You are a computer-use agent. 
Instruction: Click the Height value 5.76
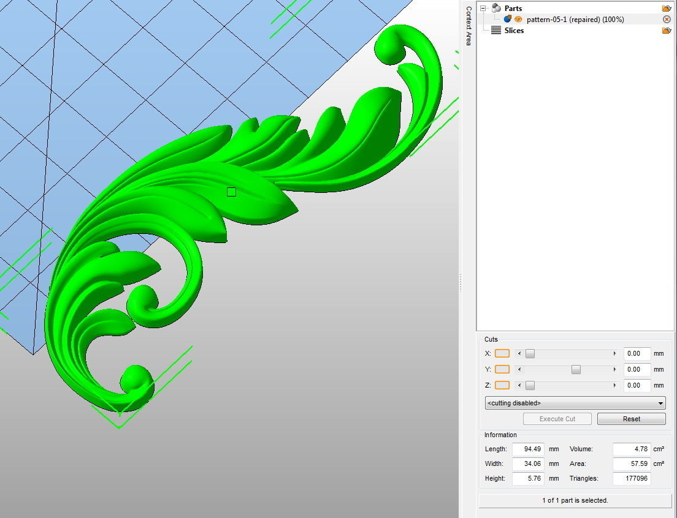point(528,478)
